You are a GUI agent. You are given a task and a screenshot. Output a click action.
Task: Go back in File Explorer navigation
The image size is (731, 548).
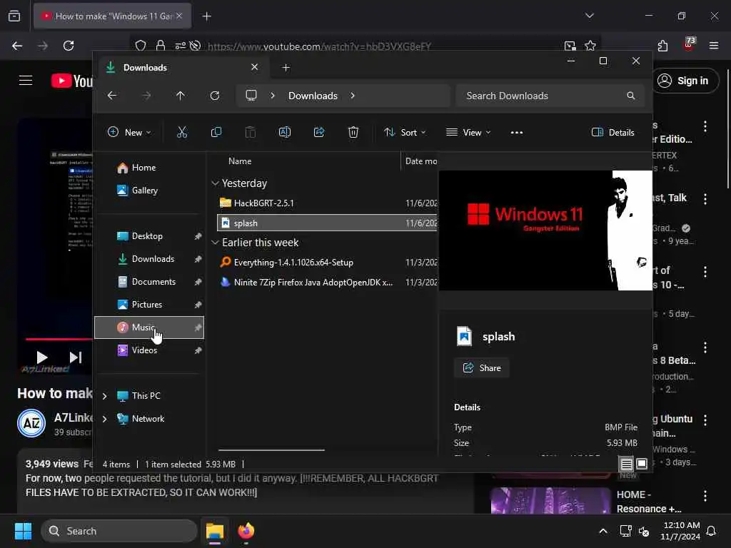coord(112,96)
